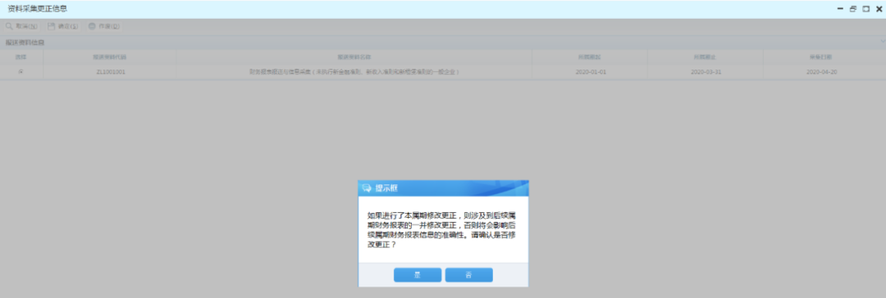The width and height of the screenshot is (886, 298).
Task: Click the 报送资料代码 column header
Action: [x=110, y=57]
